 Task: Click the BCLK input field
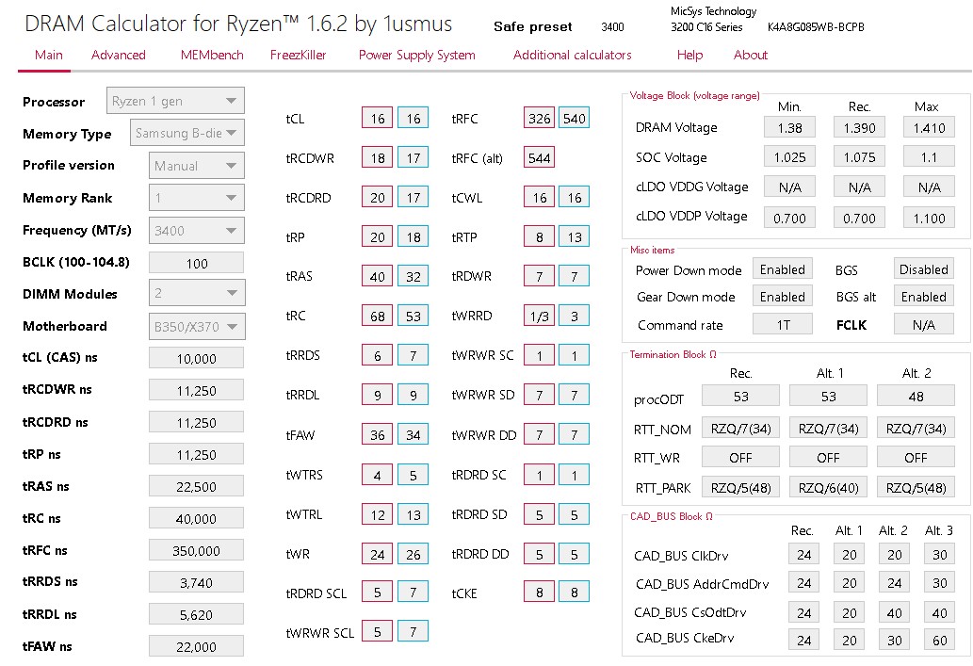tap(196, 263)
